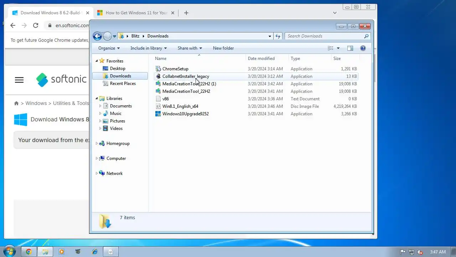
Task: Reload the Softonic page in Chrome
Action: tap(36, 25)
